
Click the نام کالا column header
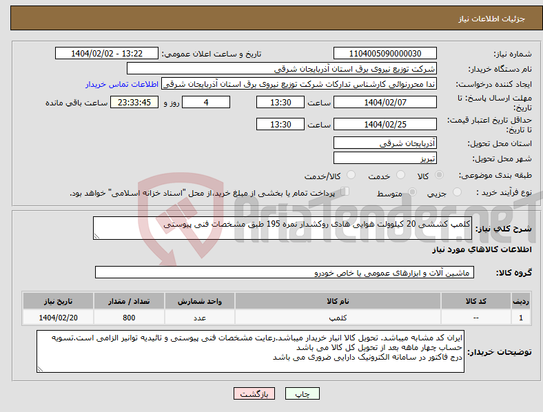[338, 301]
